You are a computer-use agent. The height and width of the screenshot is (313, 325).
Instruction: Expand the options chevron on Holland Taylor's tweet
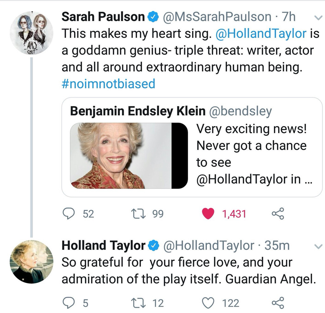click(x=318, y=246)
